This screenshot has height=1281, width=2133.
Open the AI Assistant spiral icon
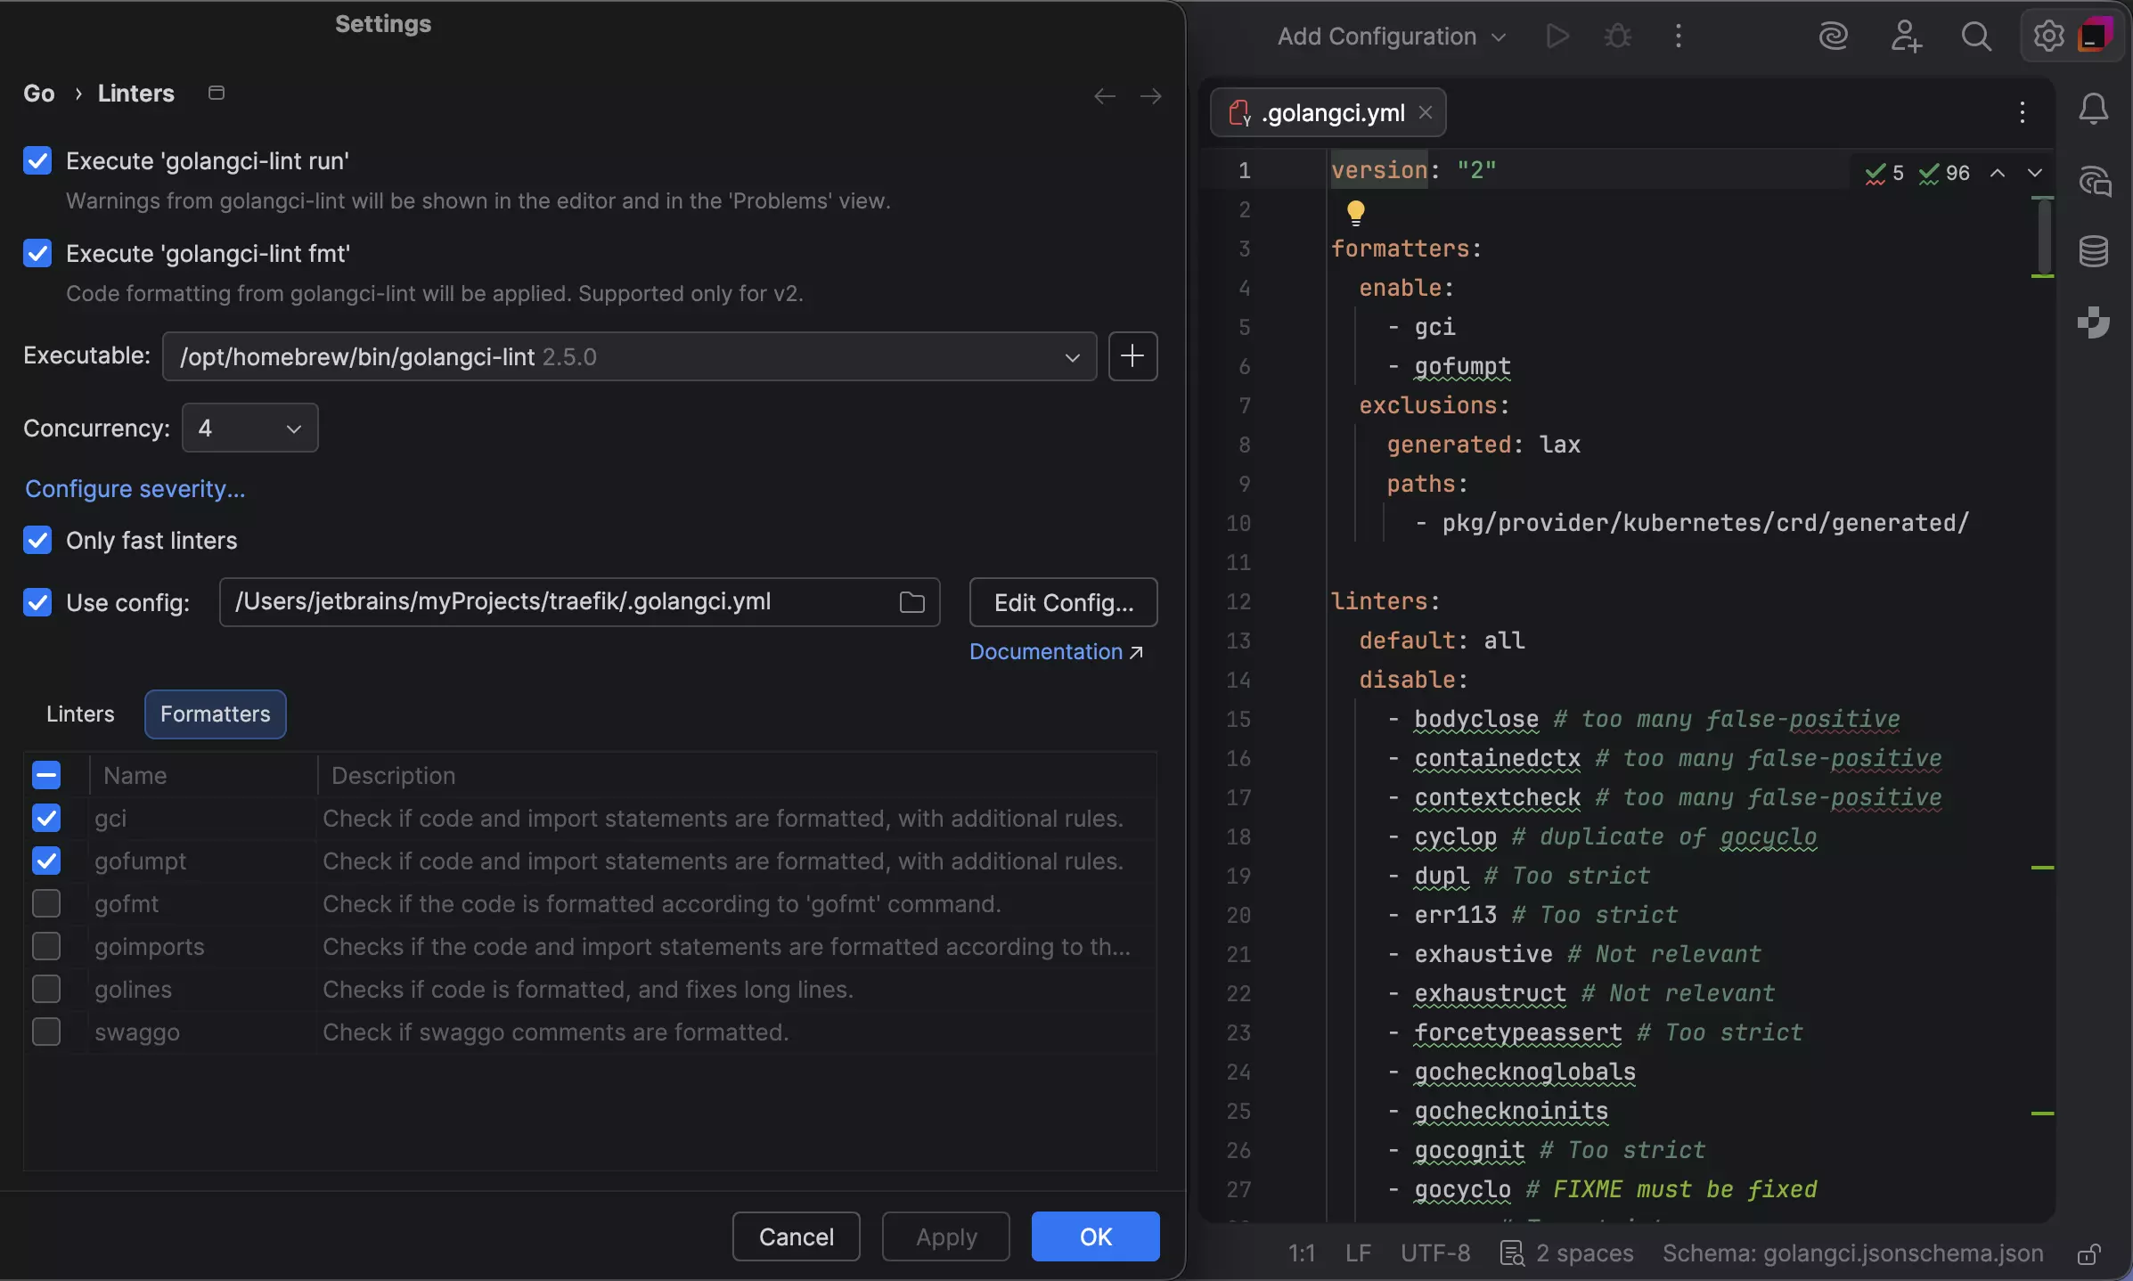(1833, 37)
